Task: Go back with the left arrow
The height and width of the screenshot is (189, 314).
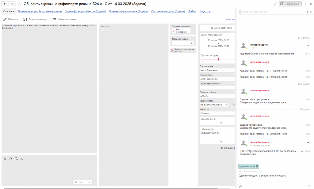Action: pyautogui.click(x=5, y=4)
